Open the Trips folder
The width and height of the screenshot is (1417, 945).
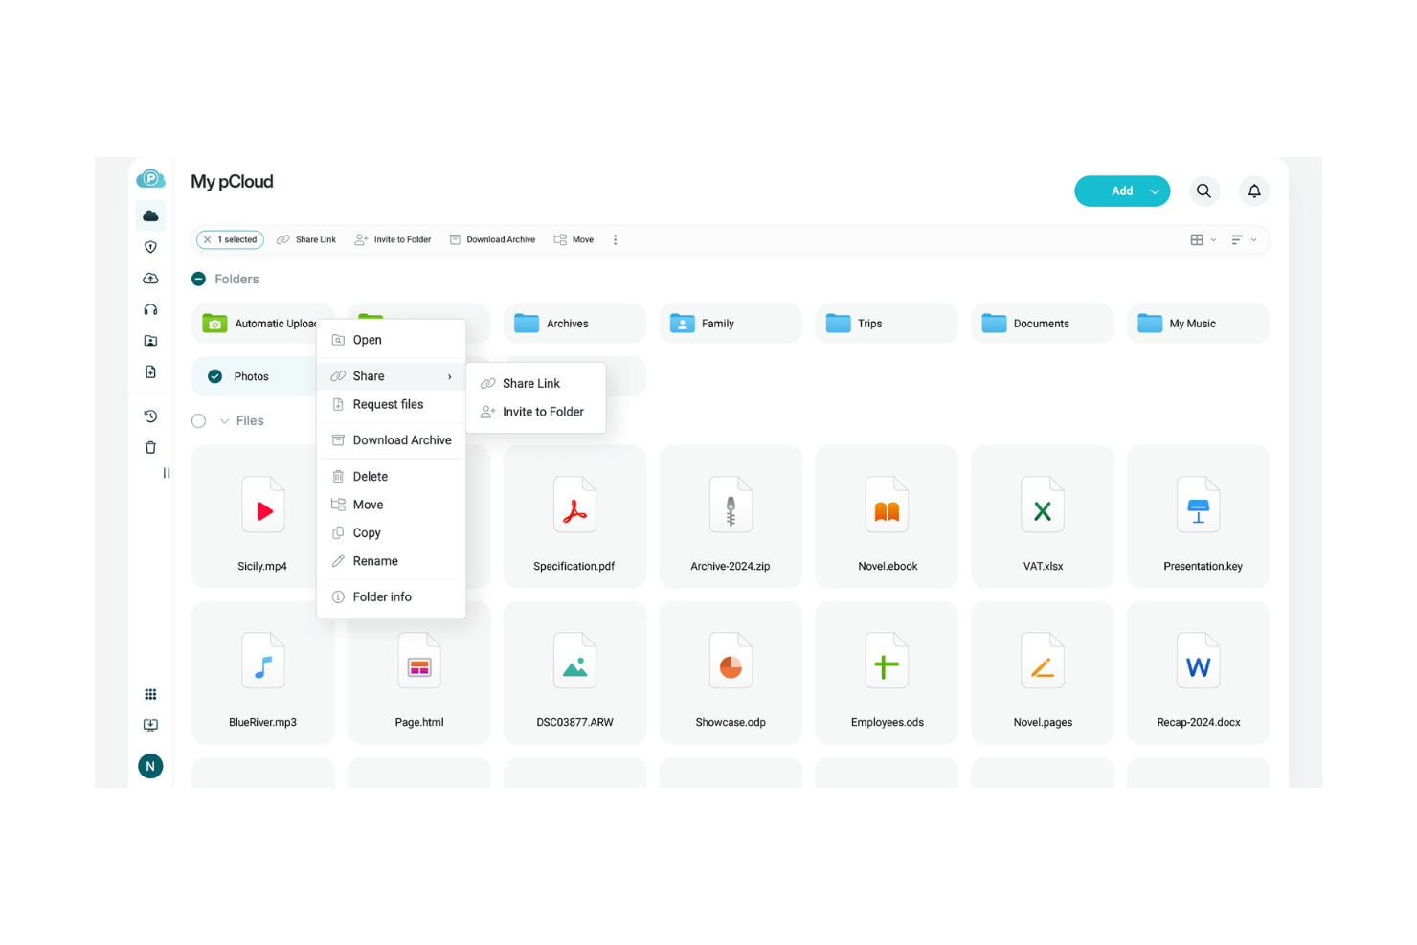tap(887, 324)
